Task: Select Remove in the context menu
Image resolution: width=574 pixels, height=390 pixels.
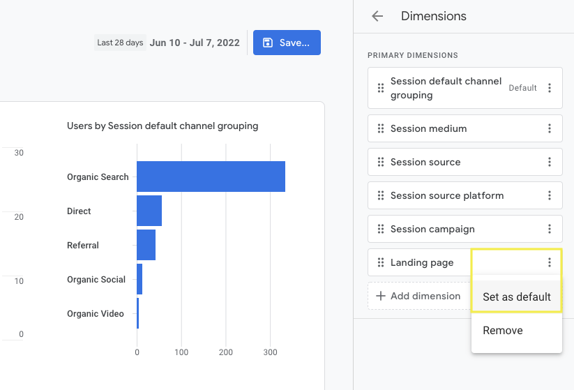Action: 503,330
